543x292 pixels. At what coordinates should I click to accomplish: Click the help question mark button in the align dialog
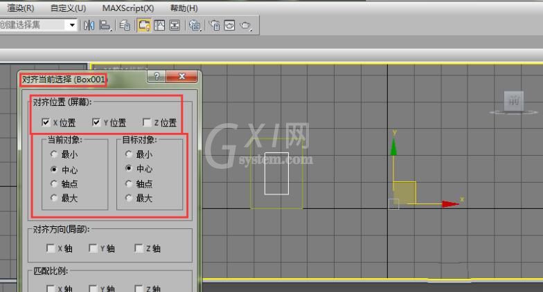pos(157,76)
